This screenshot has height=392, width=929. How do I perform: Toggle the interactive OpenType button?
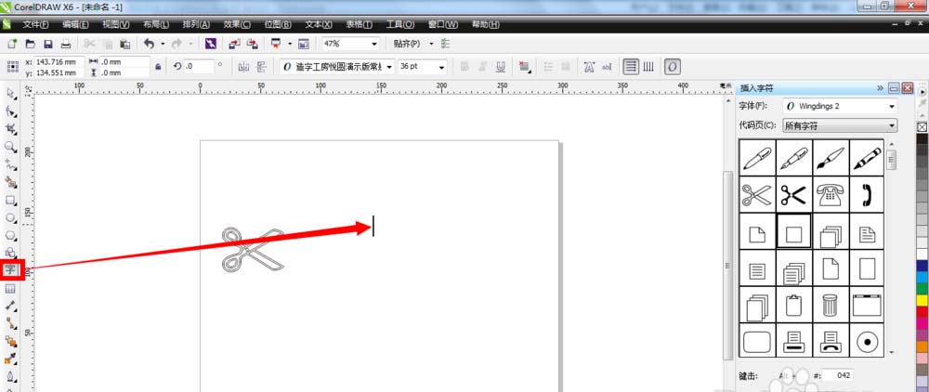[672, 67]
